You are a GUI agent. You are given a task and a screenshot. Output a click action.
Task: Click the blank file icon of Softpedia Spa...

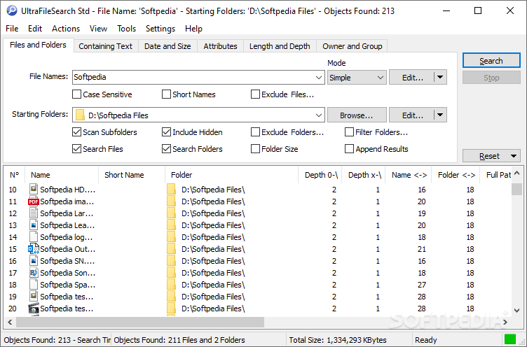[x=33, y=285]
